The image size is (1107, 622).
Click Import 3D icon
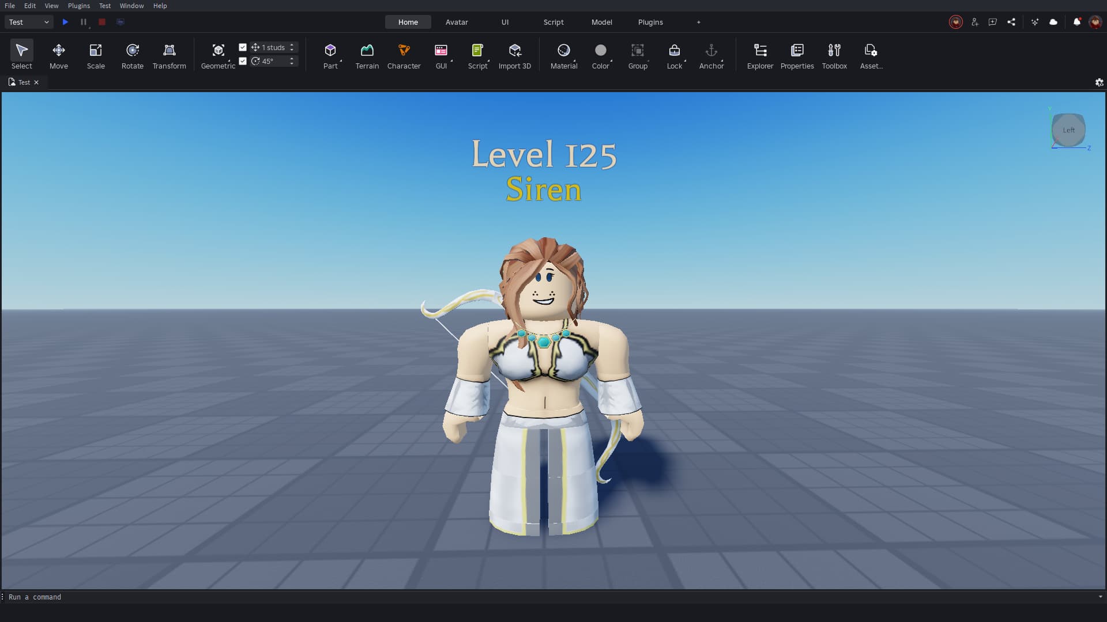pos(514,56)
